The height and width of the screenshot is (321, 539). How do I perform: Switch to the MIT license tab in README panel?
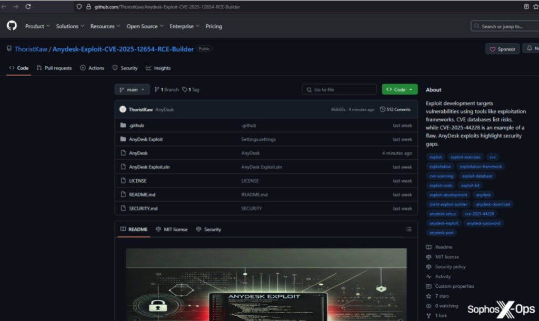[171, 229]
